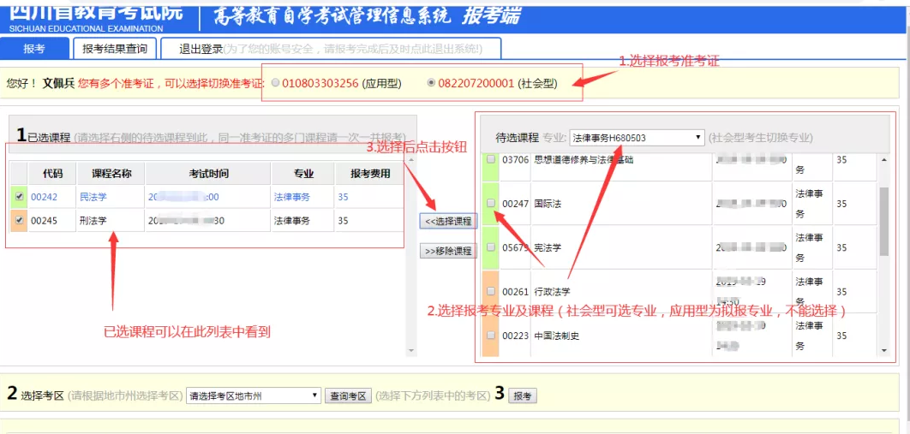Open the 专业 dropdown showing 法律事务H680503
The height and width of the screenshot is (434, 910).
637,138
